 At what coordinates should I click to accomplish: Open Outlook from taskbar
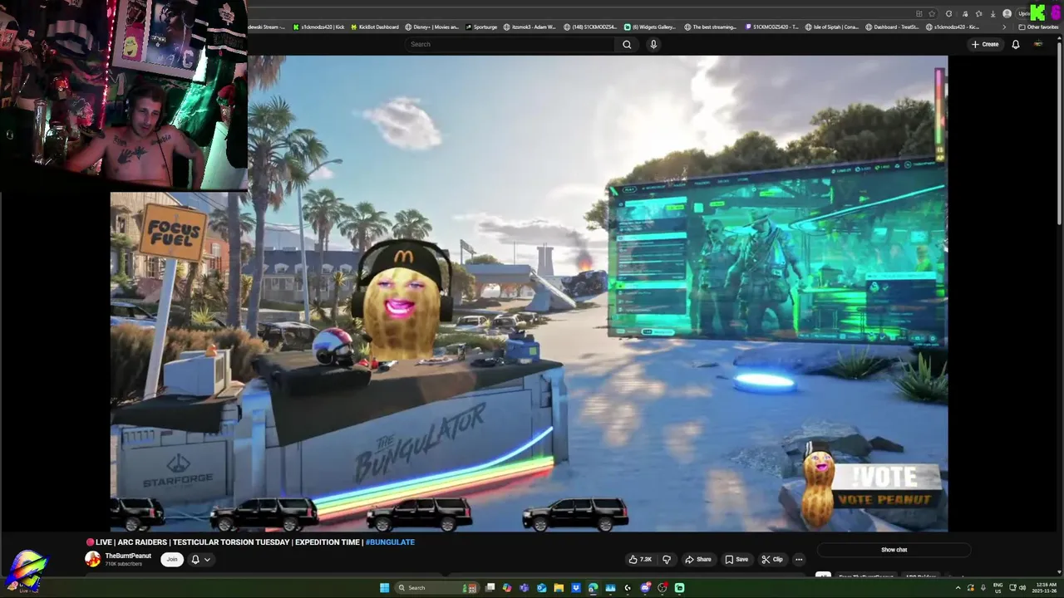542,588
